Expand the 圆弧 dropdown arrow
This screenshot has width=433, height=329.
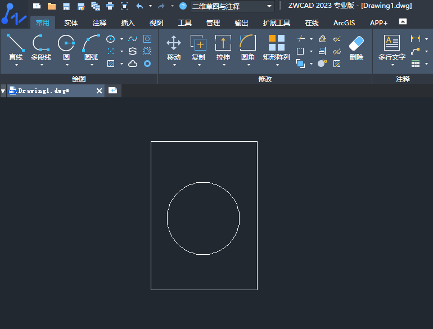tap(92, 65)
